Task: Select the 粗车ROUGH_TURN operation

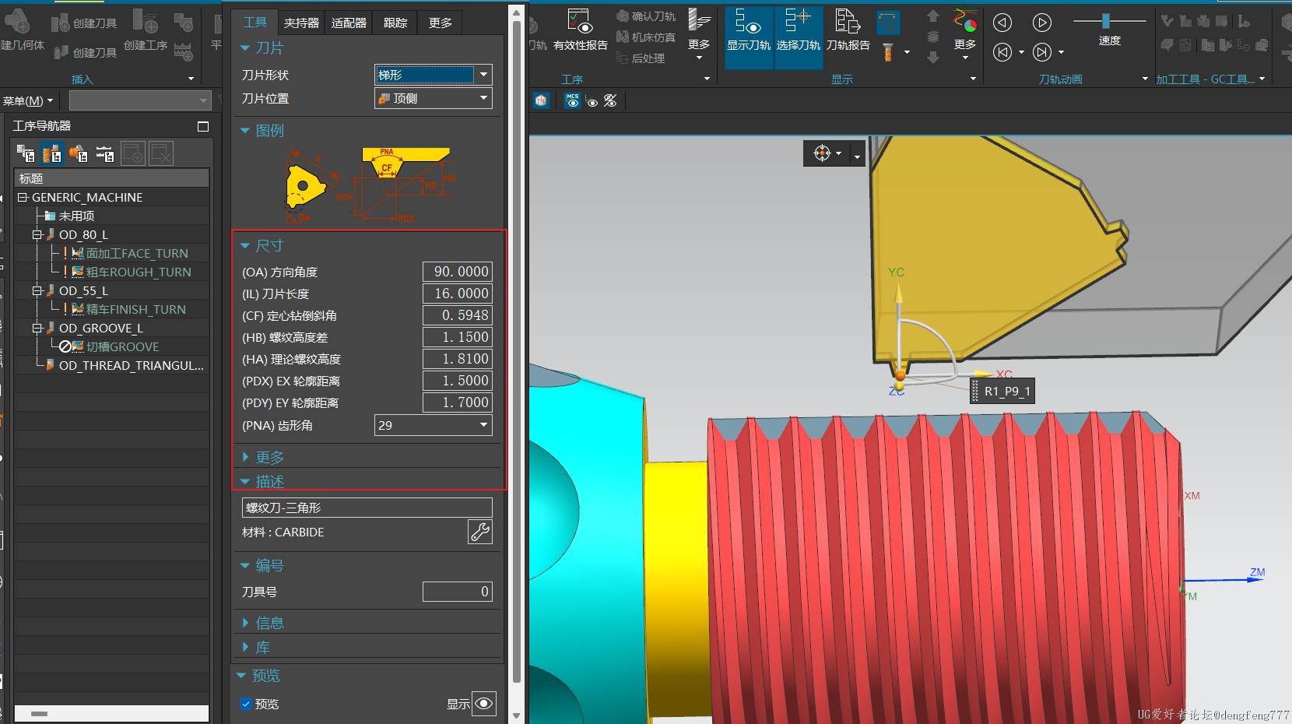Action: coord(139,272)
